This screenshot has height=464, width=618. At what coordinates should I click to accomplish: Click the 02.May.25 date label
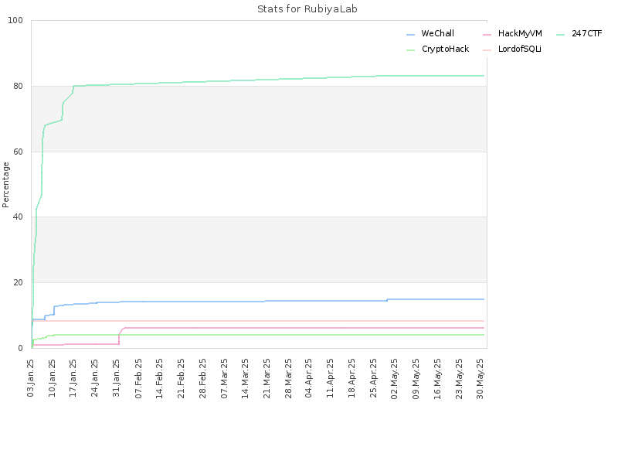[395, 379]
